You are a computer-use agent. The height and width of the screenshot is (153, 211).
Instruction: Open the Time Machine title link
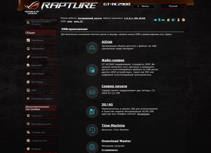[x=113, y=125]
